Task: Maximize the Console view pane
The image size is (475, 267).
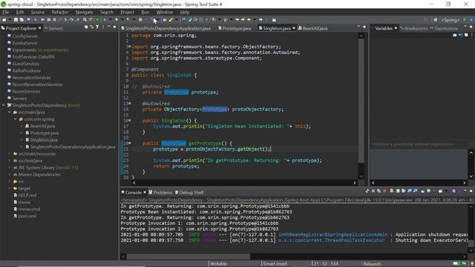Action: [x=471, y=191]
